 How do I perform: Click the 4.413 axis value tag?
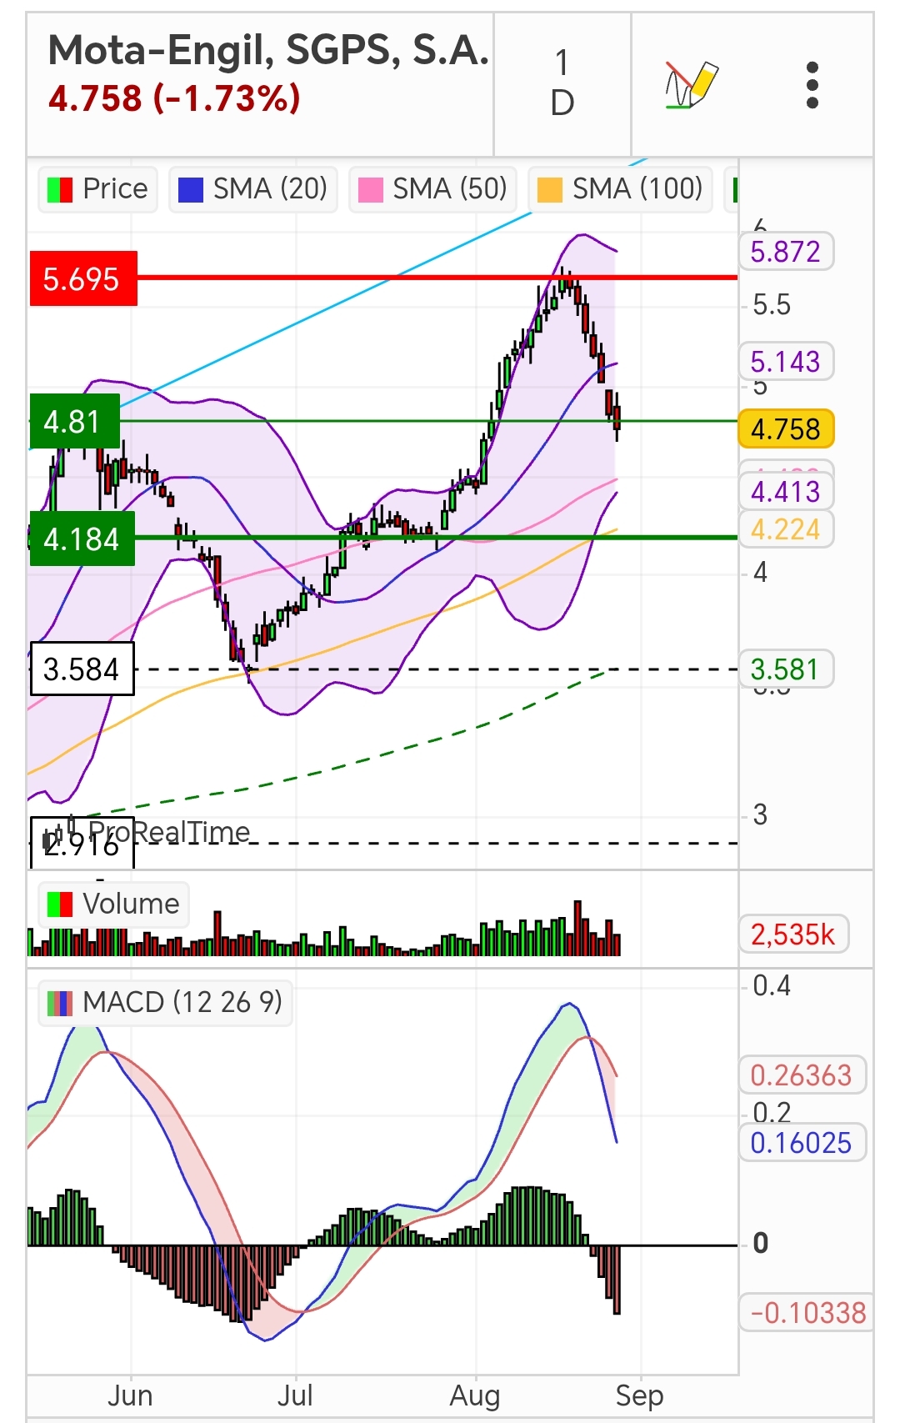[786, 491]
